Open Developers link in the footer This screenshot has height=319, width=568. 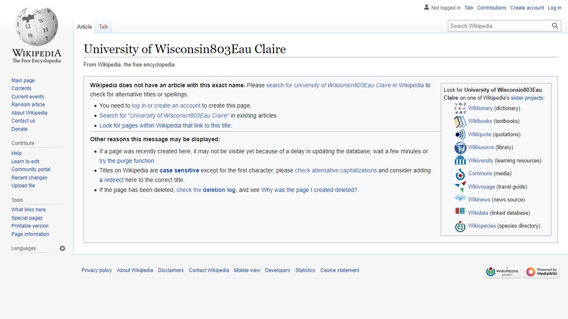[278, 270]
